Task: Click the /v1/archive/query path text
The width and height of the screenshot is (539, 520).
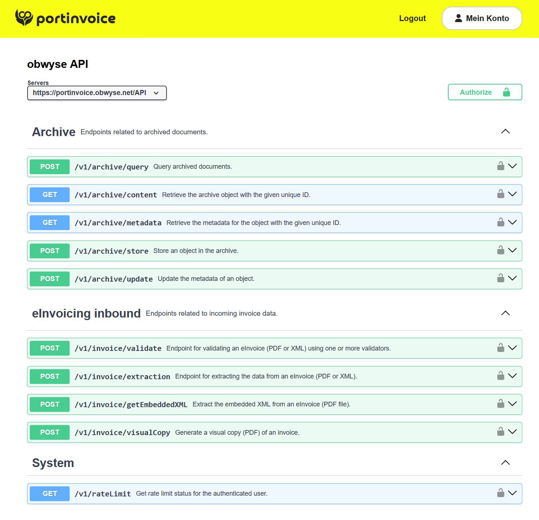Action: click(x=111, y=167)
